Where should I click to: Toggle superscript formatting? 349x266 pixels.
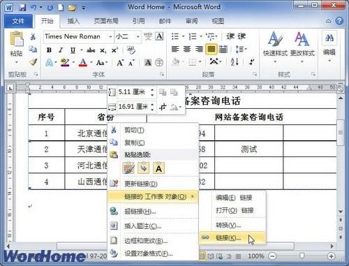click(114, 50)
